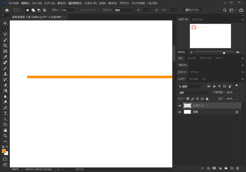This screenshot has width=246, height=172.
Task: Select the Healing Brush tool
Action: pyautogui.click(x=5, y=63)
